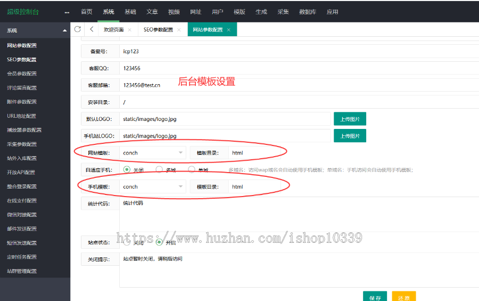The height and width of the screenshot is (301, 479).
Task: Switch to the SEO参数配置 tab
Action: pos(158,30)
